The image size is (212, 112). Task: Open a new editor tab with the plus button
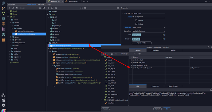coord(84,1)
